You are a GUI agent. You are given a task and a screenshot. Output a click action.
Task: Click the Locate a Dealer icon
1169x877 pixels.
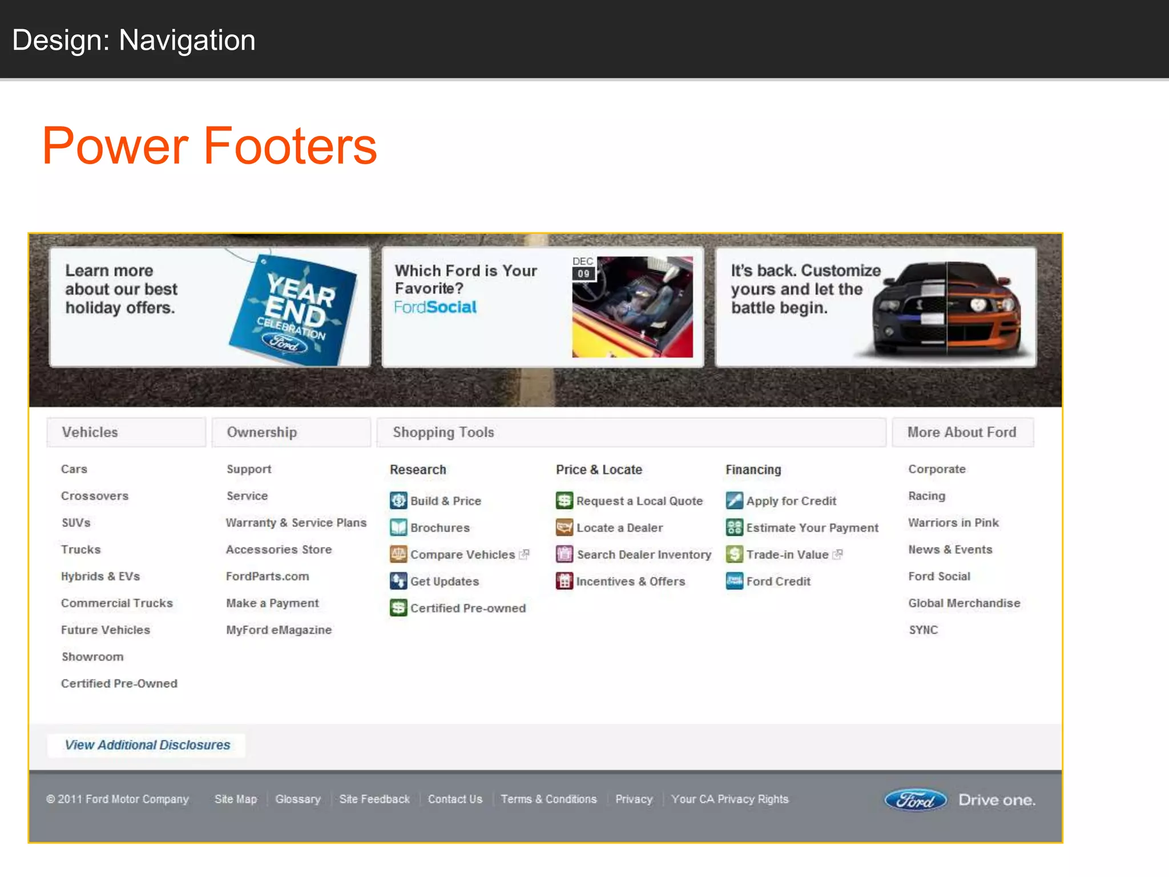(565, 528)
